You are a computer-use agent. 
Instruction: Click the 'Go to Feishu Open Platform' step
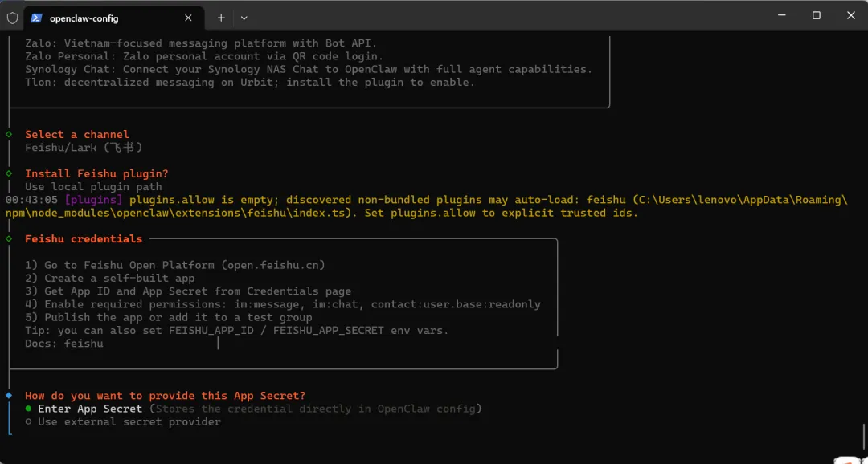coord(175,265)
